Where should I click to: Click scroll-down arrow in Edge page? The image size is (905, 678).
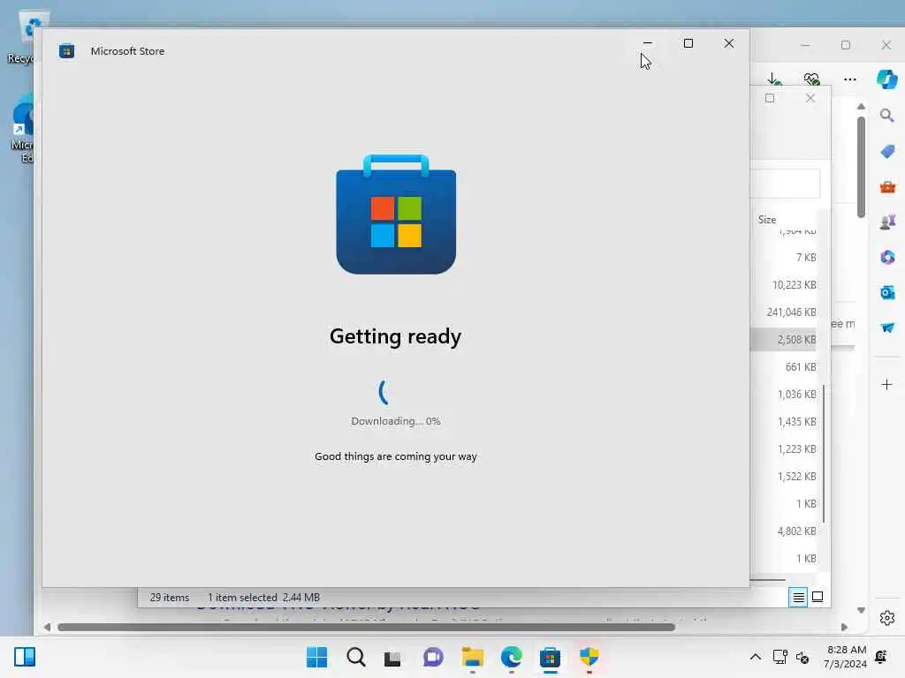pyautogui.click(x=861, y=610)
